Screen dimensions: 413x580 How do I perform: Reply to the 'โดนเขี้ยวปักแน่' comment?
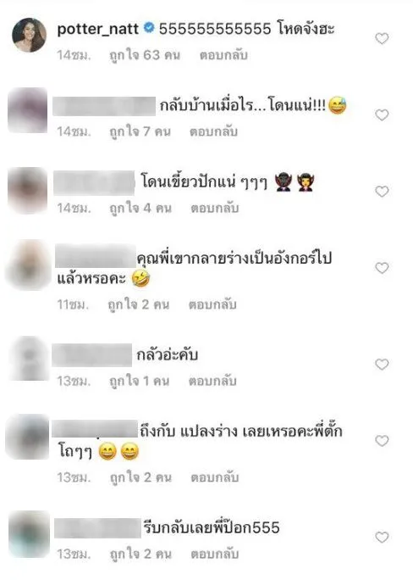[x=215, y=209]
